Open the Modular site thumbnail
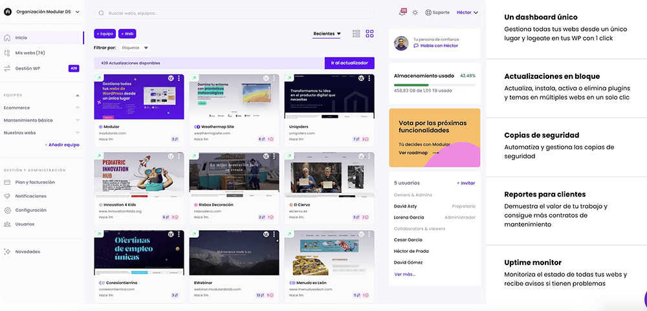 [x=139, y=96]
